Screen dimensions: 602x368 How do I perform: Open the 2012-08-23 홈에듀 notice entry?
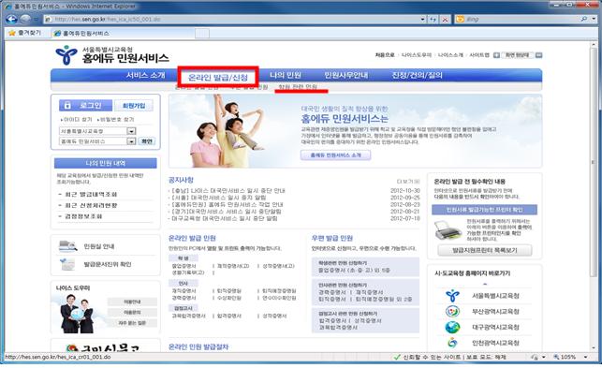228,204
